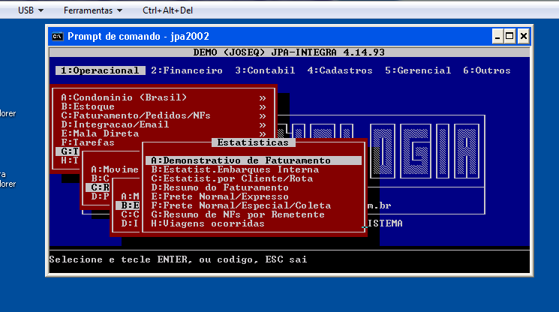Select D:Integracao/Email entry
The image size is (559, 312).
115,124
